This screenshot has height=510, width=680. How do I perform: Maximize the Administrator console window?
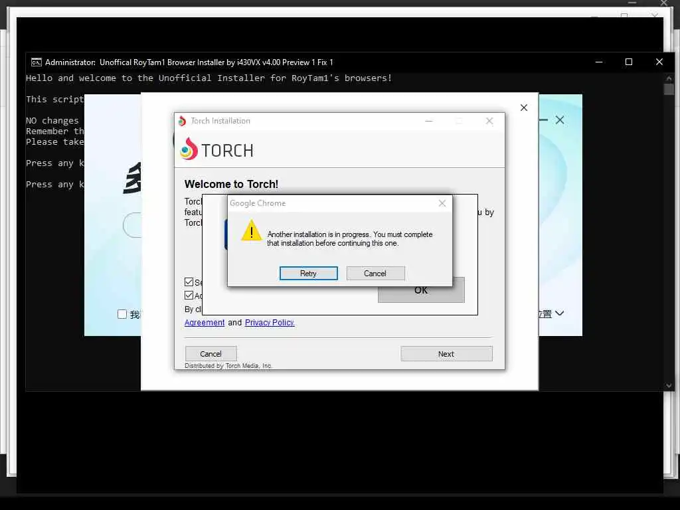click(x=629, y=62)
